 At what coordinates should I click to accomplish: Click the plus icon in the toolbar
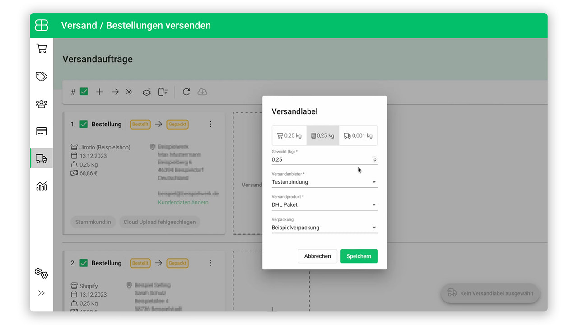(99, 92)
